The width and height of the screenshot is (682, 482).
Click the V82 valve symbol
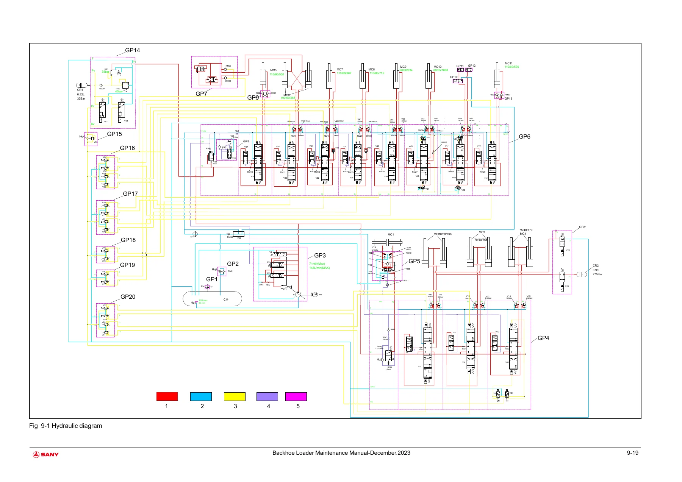pyautogui.click(x=239, y=234)
